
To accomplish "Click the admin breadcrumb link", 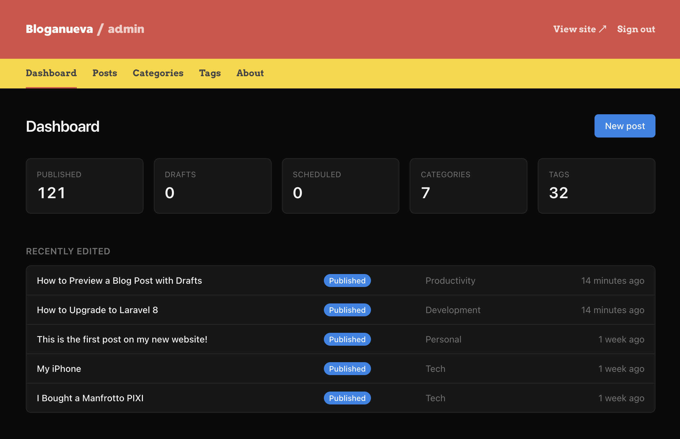I will pyautogui.click(x=126, y=29).
